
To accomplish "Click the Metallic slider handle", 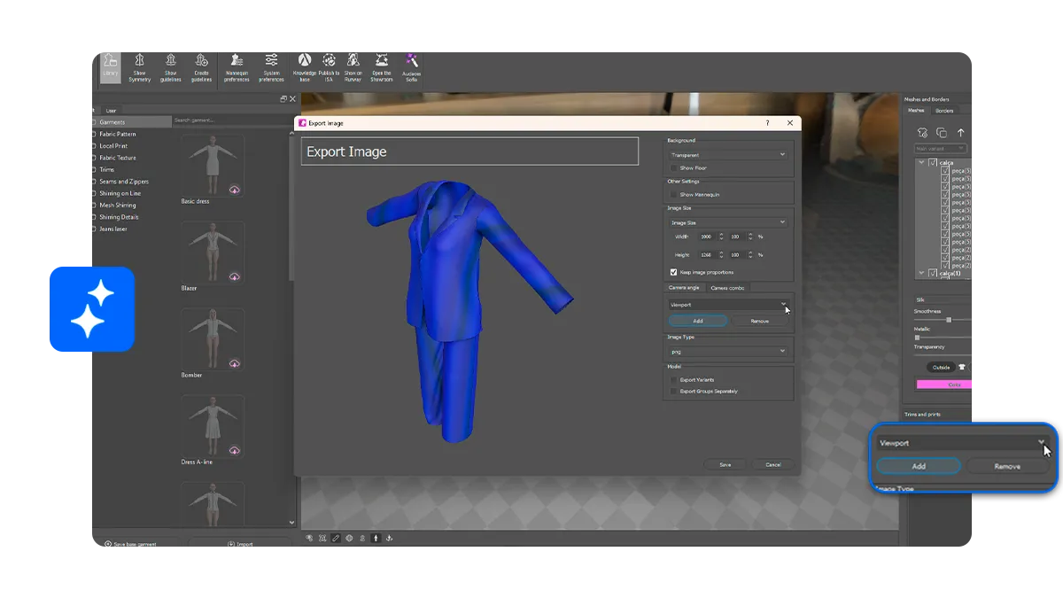I will 917,338.
